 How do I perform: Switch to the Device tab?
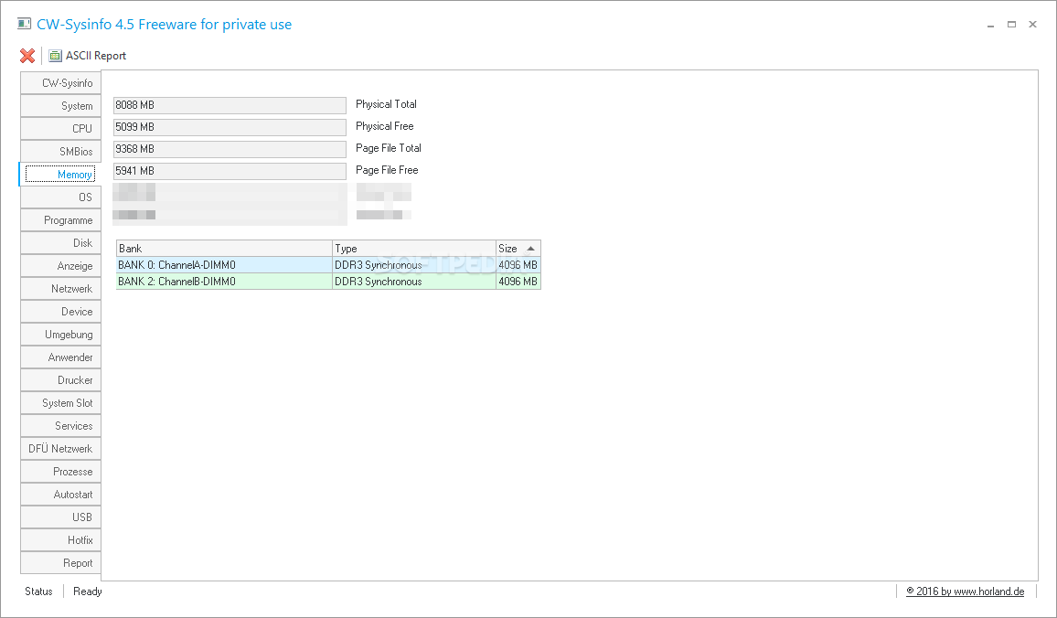click(x=60, y=312)
